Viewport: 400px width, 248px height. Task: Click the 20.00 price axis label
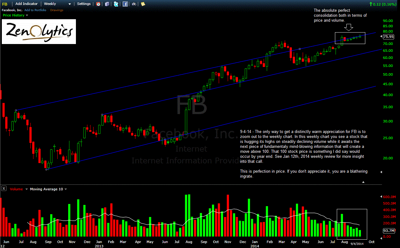click(x=388, y=158)
